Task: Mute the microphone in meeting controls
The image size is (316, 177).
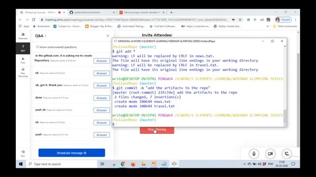Action: coord(254,154)
